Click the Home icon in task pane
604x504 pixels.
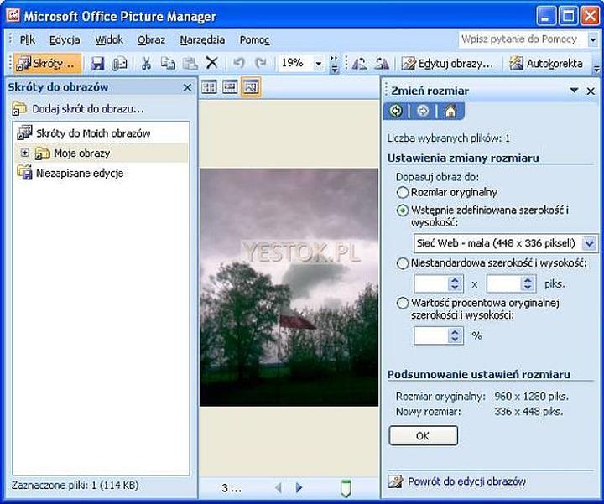[450, 111]
